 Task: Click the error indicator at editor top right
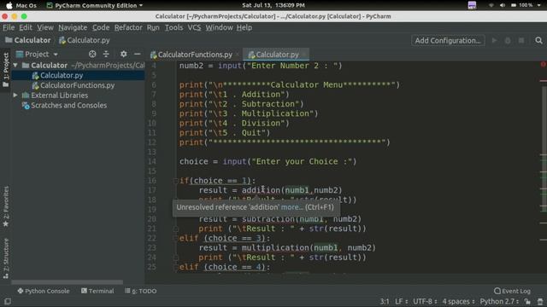tap(544, 65)
